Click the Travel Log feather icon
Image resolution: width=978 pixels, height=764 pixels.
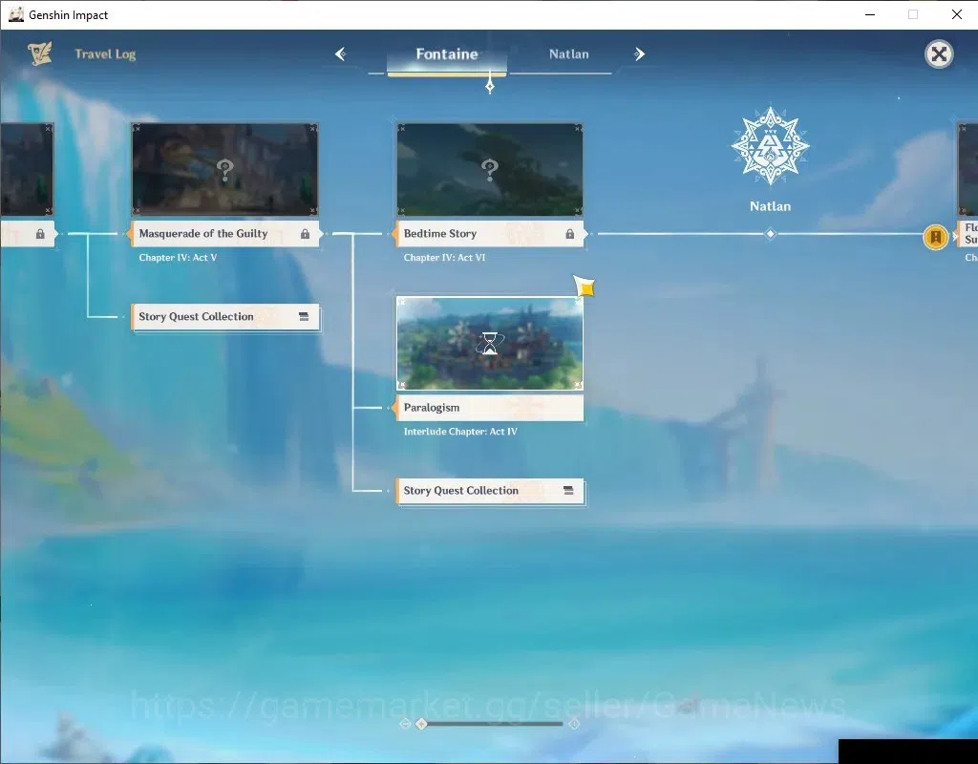tap(40, 53)
